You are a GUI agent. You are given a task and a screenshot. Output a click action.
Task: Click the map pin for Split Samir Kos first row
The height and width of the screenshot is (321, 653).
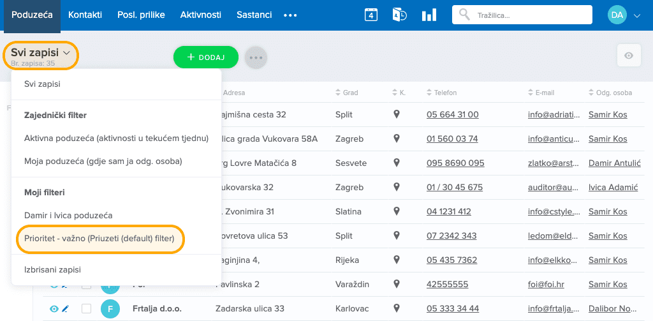(x=397, y=114)
